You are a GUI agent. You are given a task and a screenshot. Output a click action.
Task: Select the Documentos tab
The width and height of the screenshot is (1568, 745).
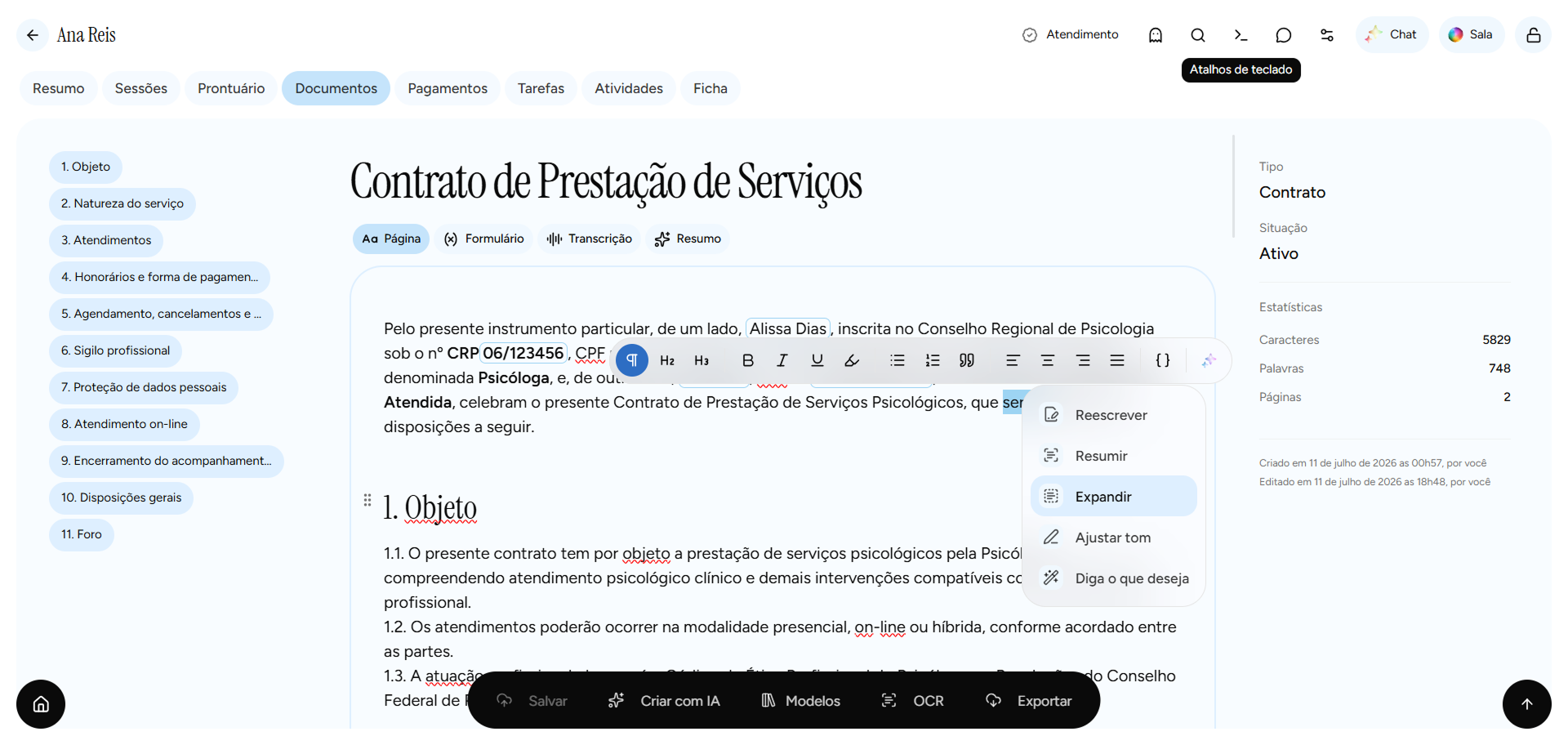point(336,88)
